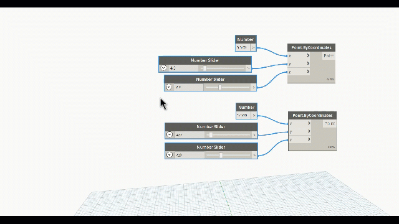The height and width of the screenshot is (224, 399).
Task: Click output port of upper Number node
Action: coord(253,47)
